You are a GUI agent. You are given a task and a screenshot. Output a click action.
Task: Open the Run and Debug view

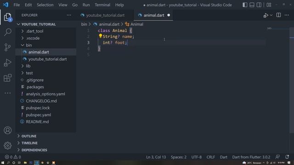7,63
